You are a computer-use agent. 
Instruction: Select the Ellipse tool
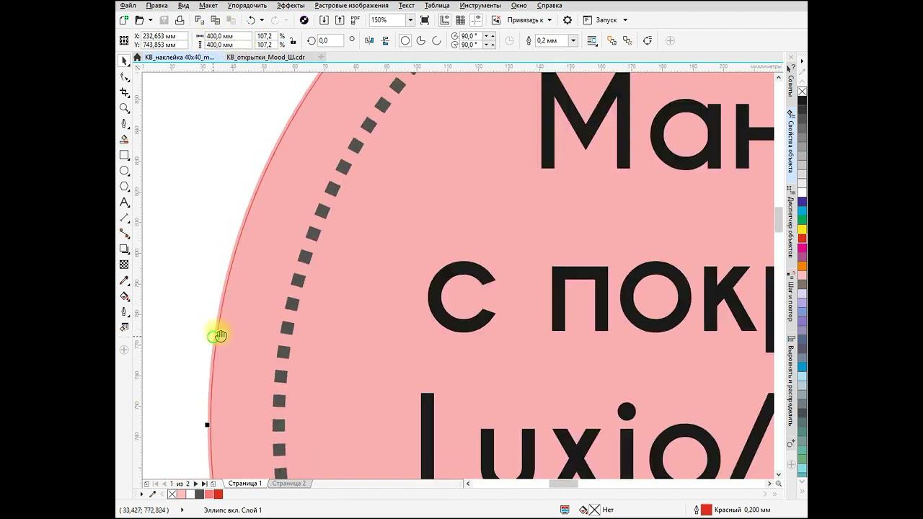click(x=124, y=172)
